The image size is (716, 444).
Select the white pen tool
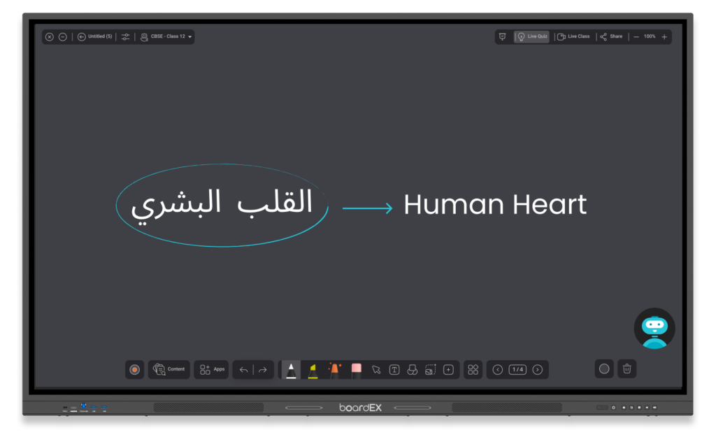[291, 369]
